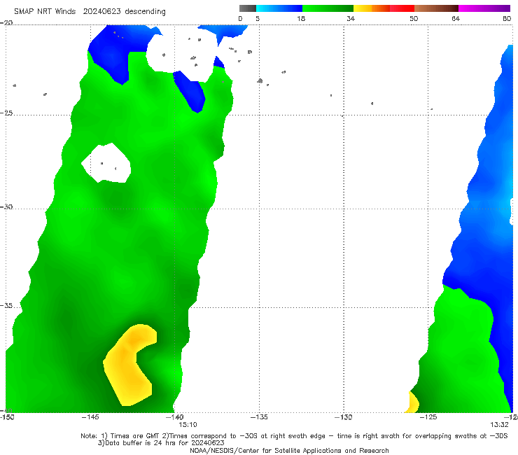Click the red segment of the color bar
Viewport: 518px width, 455px height.
click(x=402, y=8)
